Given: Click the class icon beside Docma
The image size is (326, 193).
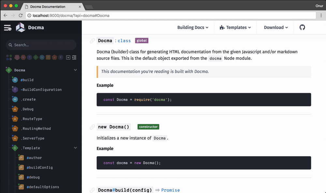Looking at the screenshot, I should click(9, 70).
